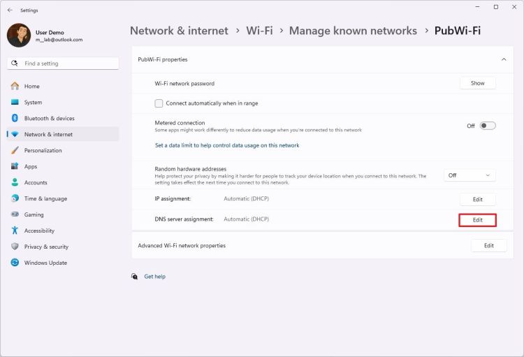Click the Get help icon
Screen dimensions: 524x357
tap(134, 277)
